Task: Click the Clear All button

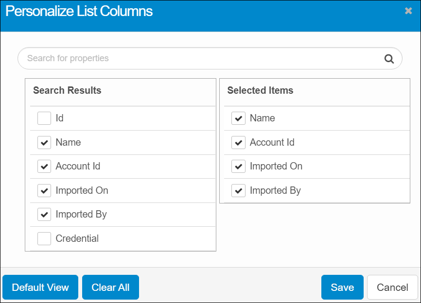Action: [x=110, y=287]
